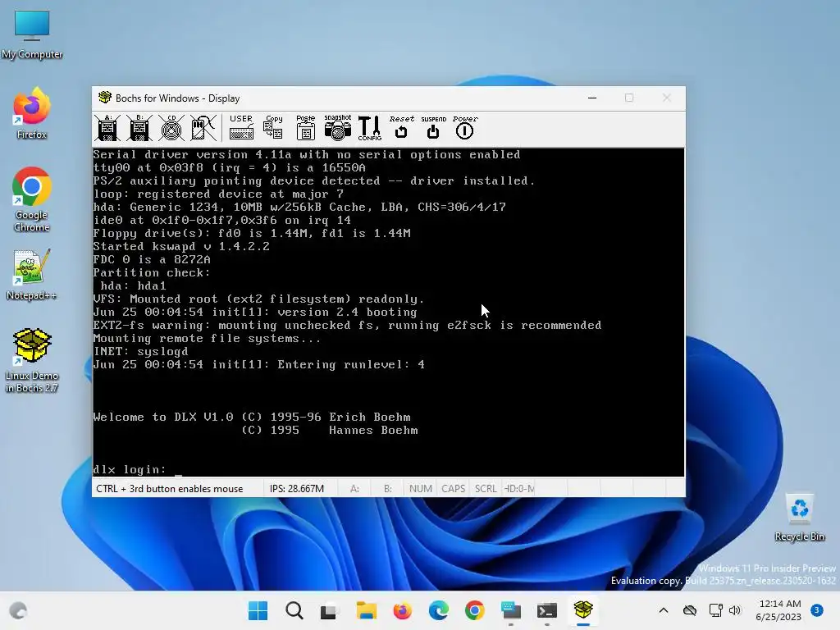Open taskbar Search
The image size is (840, 630).
(x=294, y=610)
